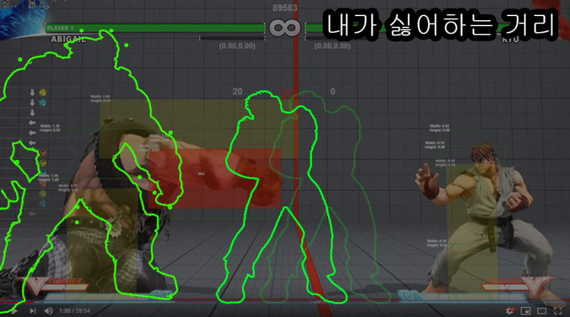
Task: Click the infinity timer symbol
Action: click(284, 27)
